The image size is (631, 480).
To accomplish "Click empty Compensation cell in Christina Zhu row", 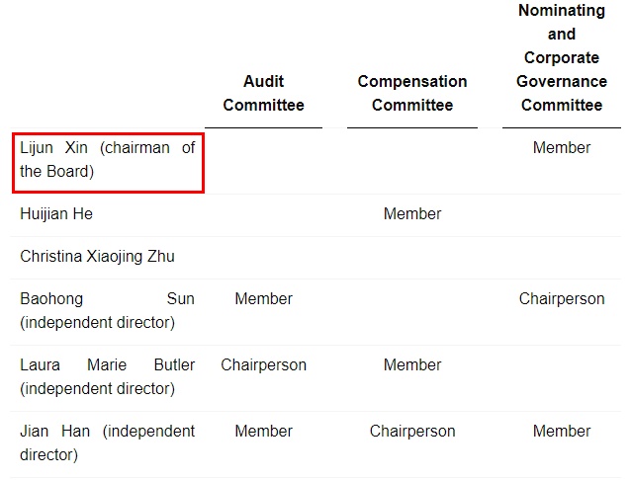I will pos(412,257).
